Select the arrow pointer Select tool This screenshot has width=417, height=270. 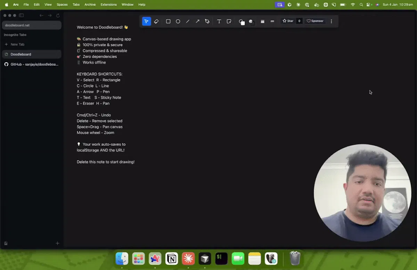coord(146,21)
